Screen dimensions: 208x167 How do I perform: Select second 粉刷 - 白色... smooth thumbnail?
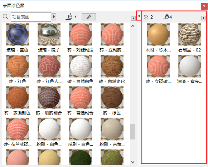[x=81, y=129]
